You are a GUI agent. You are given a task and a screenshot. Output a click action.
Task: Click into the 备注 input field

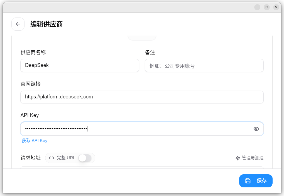204,65
